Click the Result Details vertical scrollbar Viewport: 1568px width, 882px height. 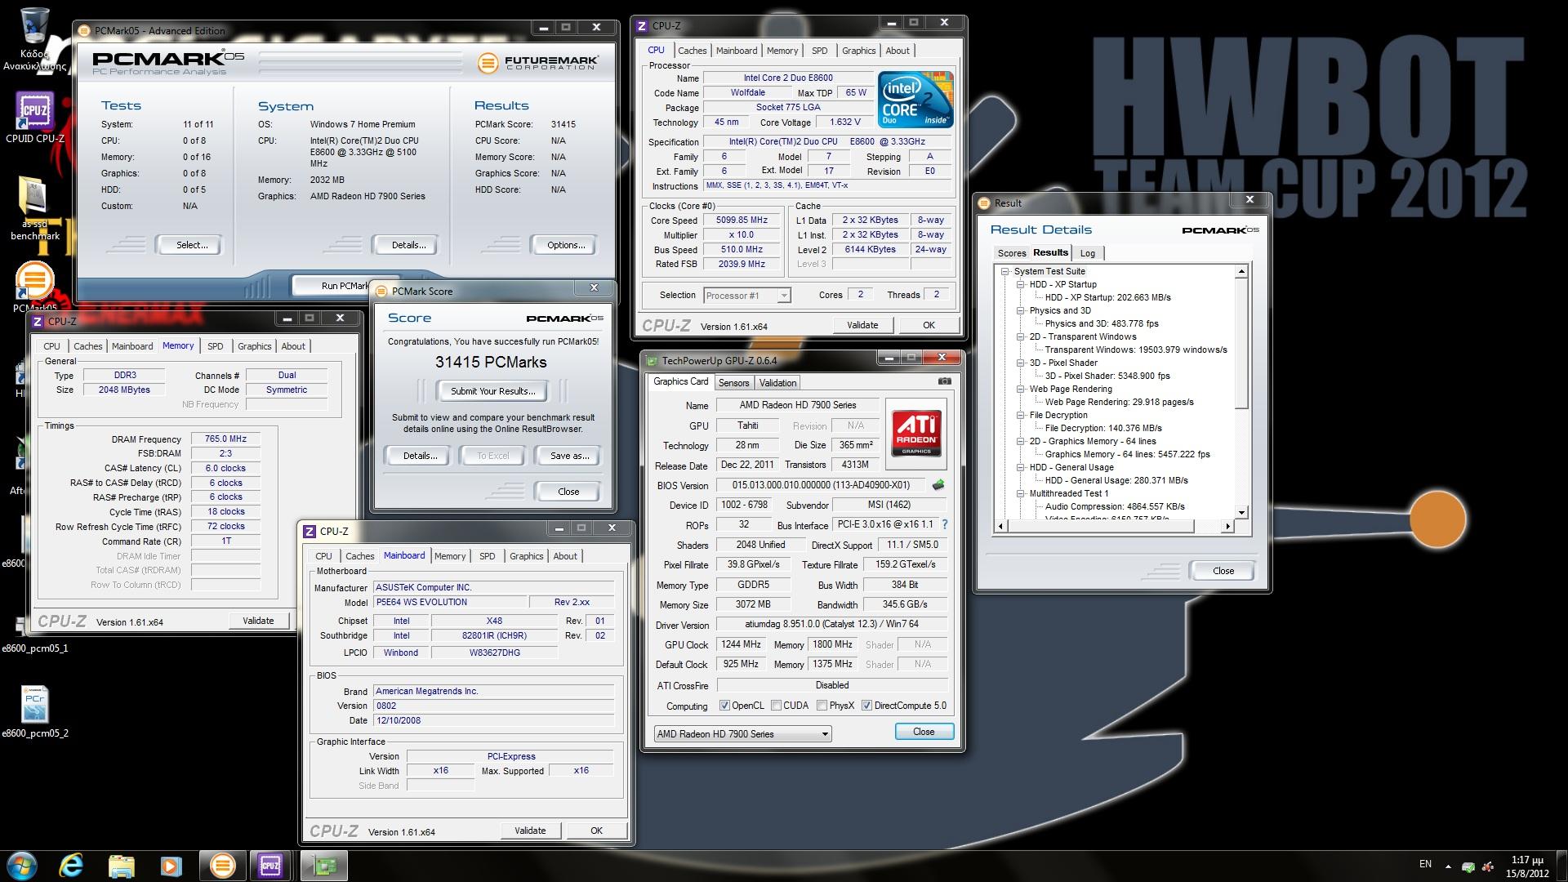1241,392
